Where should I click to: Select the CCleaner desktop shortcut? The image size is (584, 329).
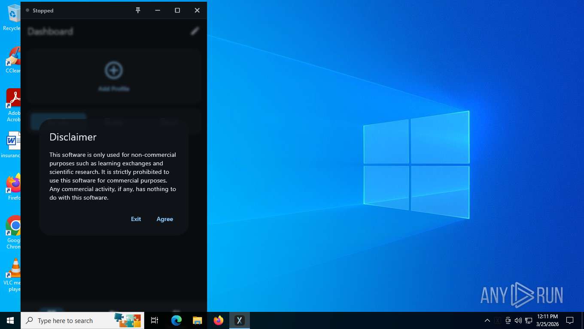pyautogui.click(x=13, y=60)
